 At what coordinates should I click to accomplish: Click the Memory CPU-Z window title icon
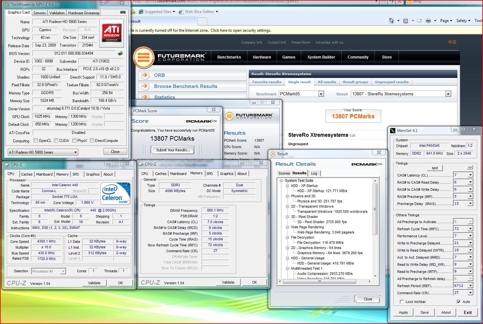141,164
